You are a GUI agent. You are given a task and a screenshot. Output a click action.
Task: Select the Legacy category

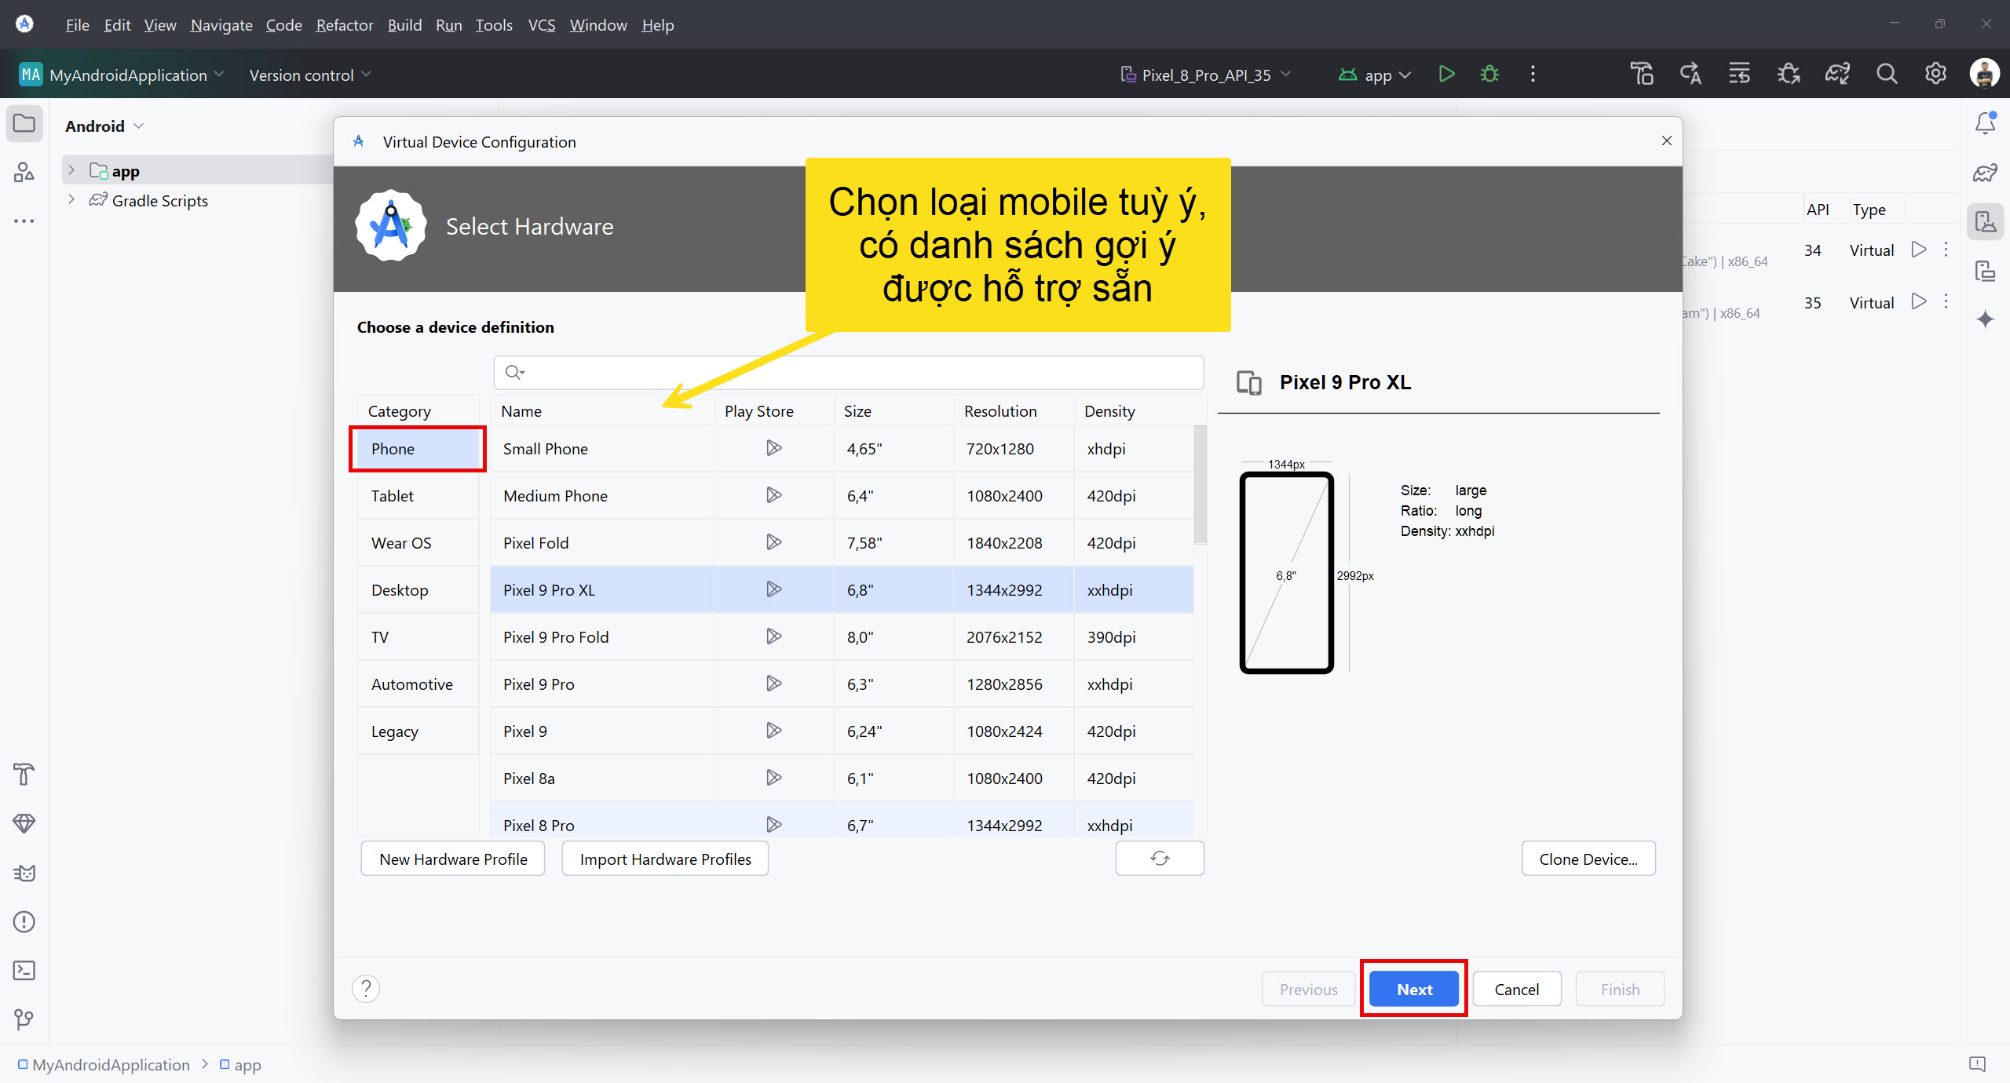pyautogui.click(x=418, y=731)
